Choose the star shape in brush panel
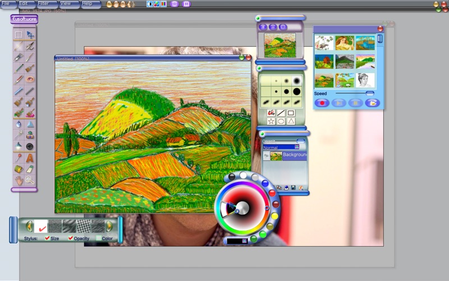 click(271, 121)
